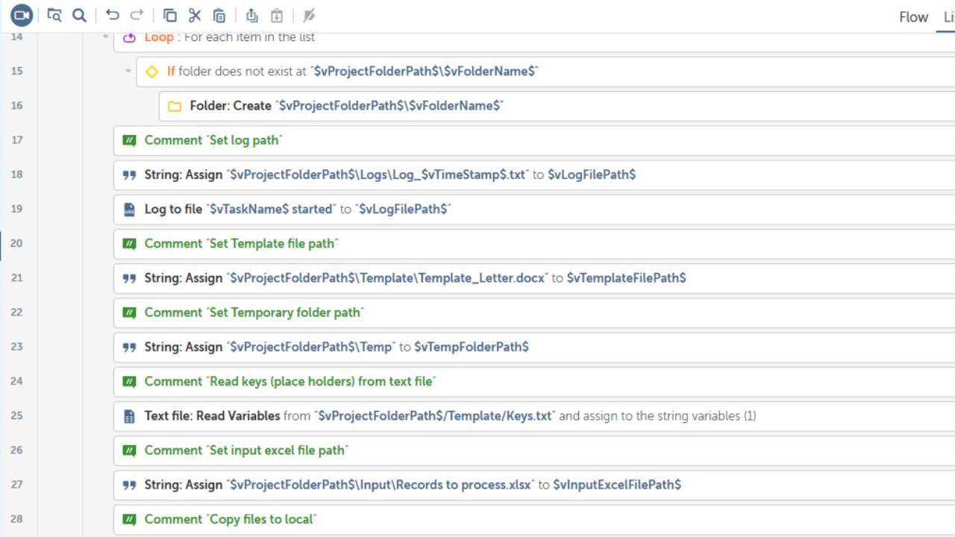Image resolution: width=955 pixels, height=537 pixels.
Task: Select the "If folder does not exist" action
Action: [x=545, y=72]
